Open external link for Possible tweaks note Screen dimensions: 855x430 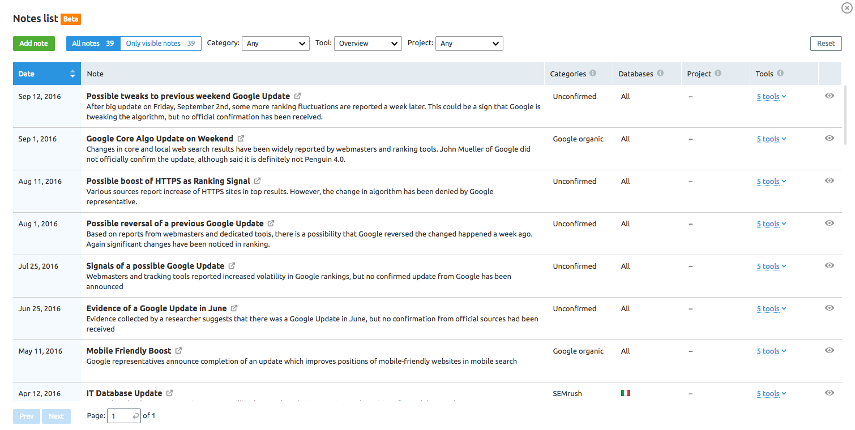(x=298, y=96)
